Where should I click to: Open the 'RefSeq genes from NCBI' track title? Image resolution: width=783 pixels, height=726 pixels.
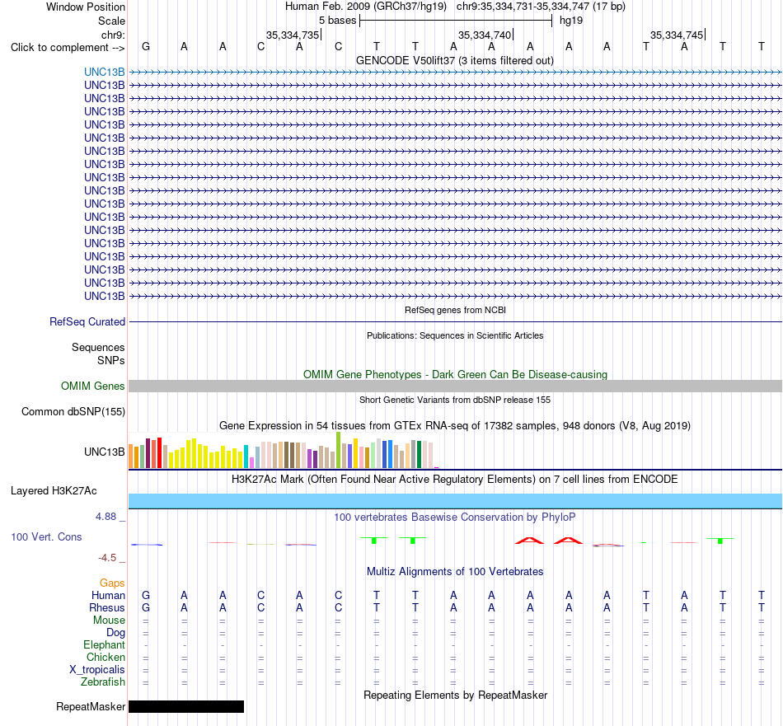455,310
